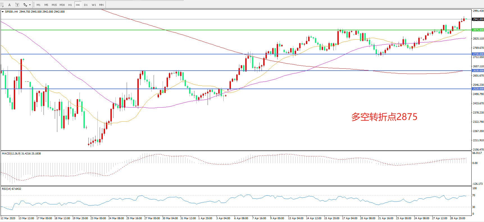The image size is (484, 222).
Task: Click the MACD(12,26,9) indicator label
Action: pos(21,154)
